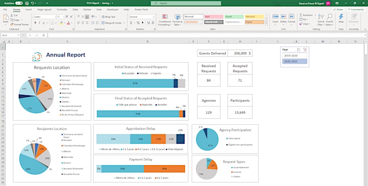Switch to the Insert ribbon tab
The image size is (368, 186).
point(29,10)
